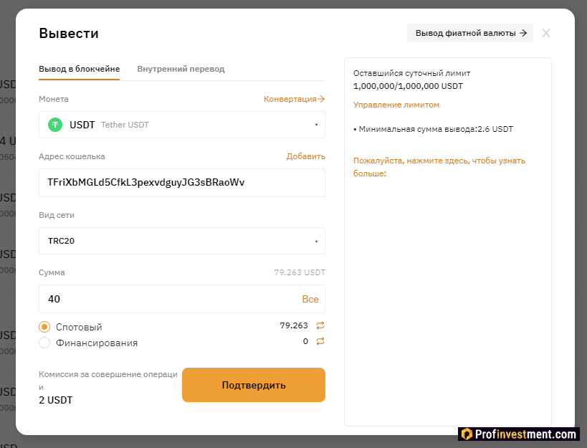Click the Вывод фиатной валюты button

469,33
